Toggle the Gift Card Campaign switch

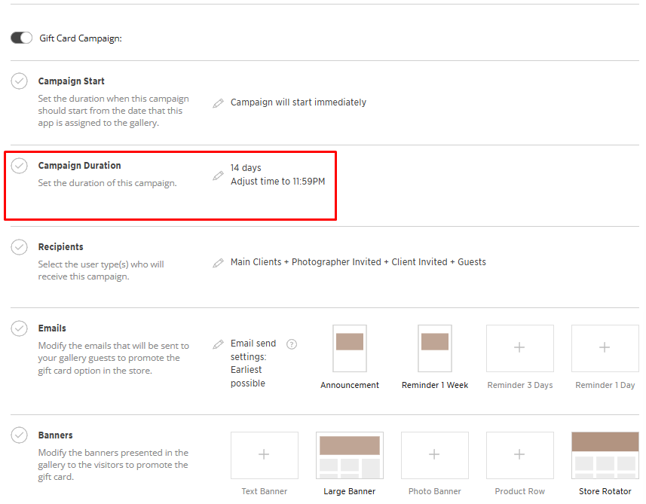click(21, 38)
